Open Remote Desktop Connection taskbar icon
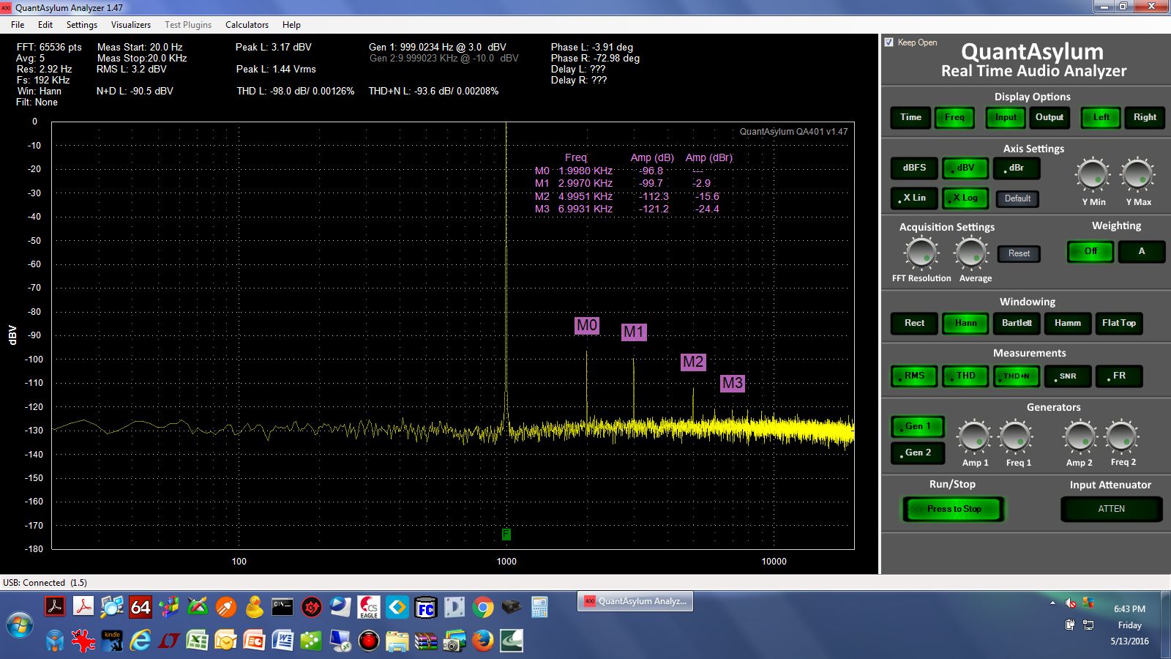The height and width of the screenshot is (659, 1171). 340,641
